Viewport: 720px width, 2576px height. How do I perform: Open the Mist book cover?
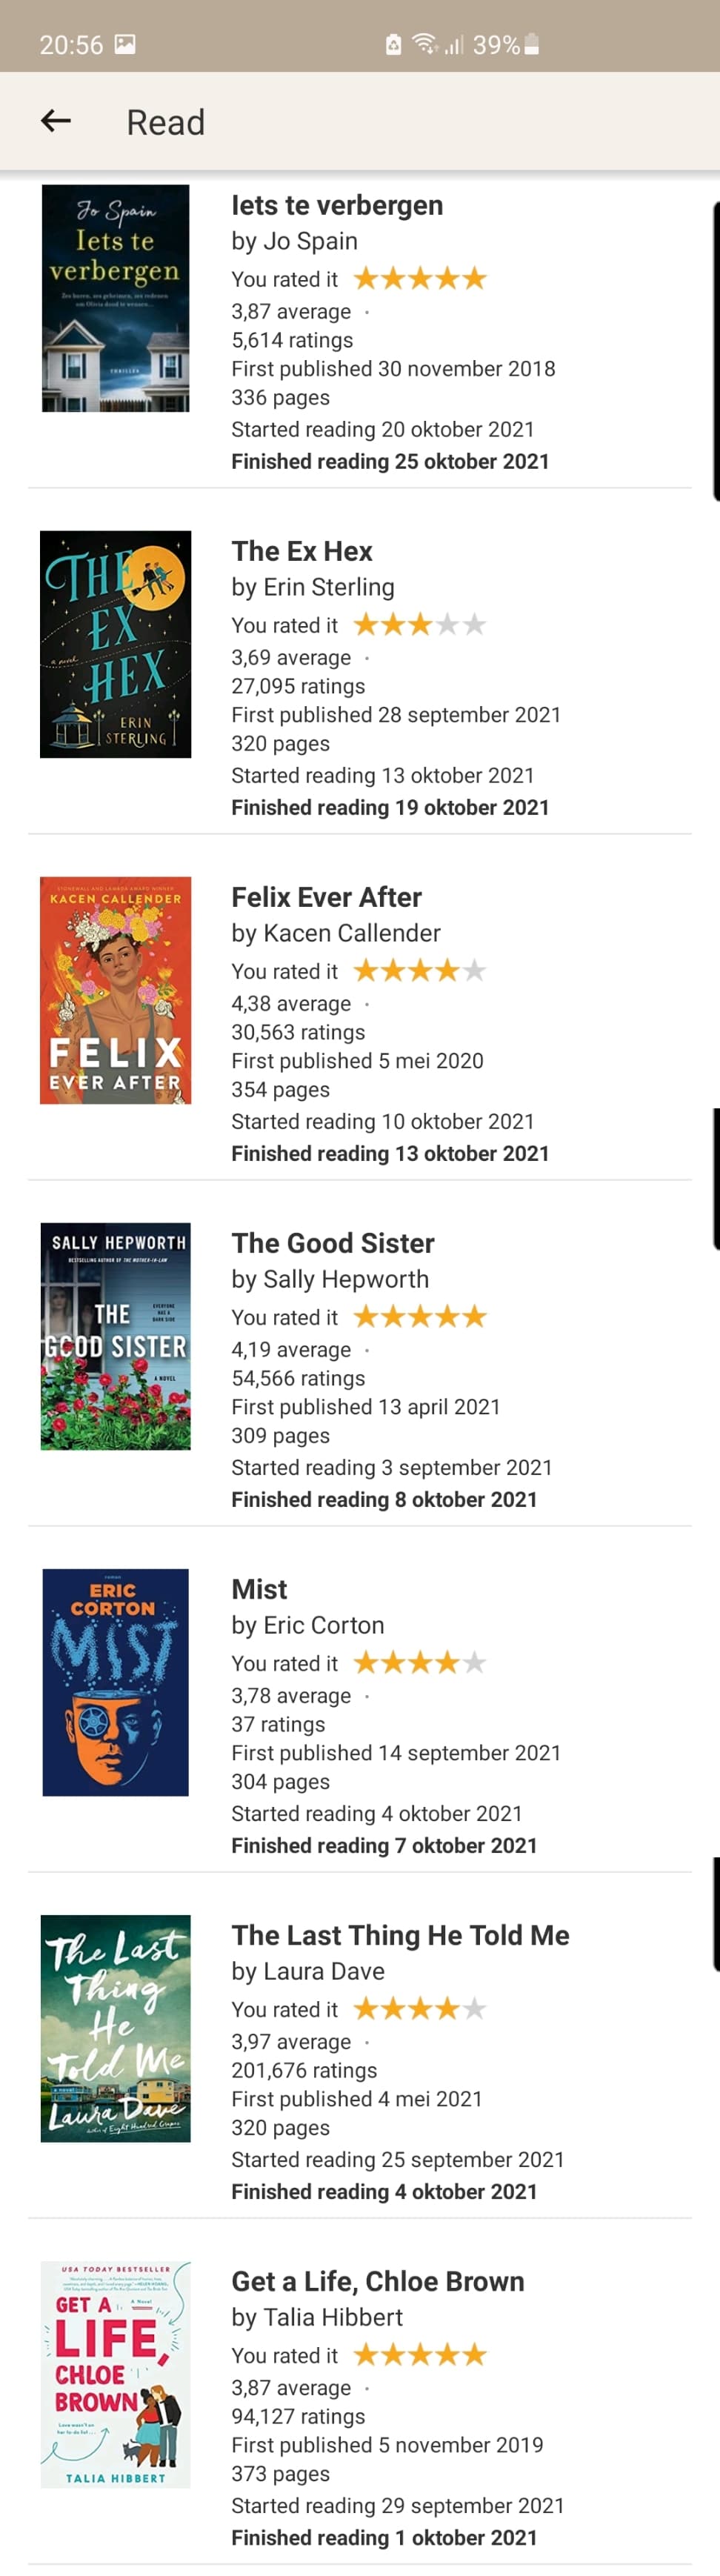click(115, 1682)
